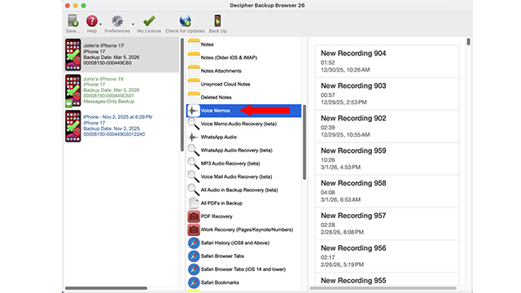Select the iPhone Nov 2, 2025 backup thumbnail

[x=73, y=126]
